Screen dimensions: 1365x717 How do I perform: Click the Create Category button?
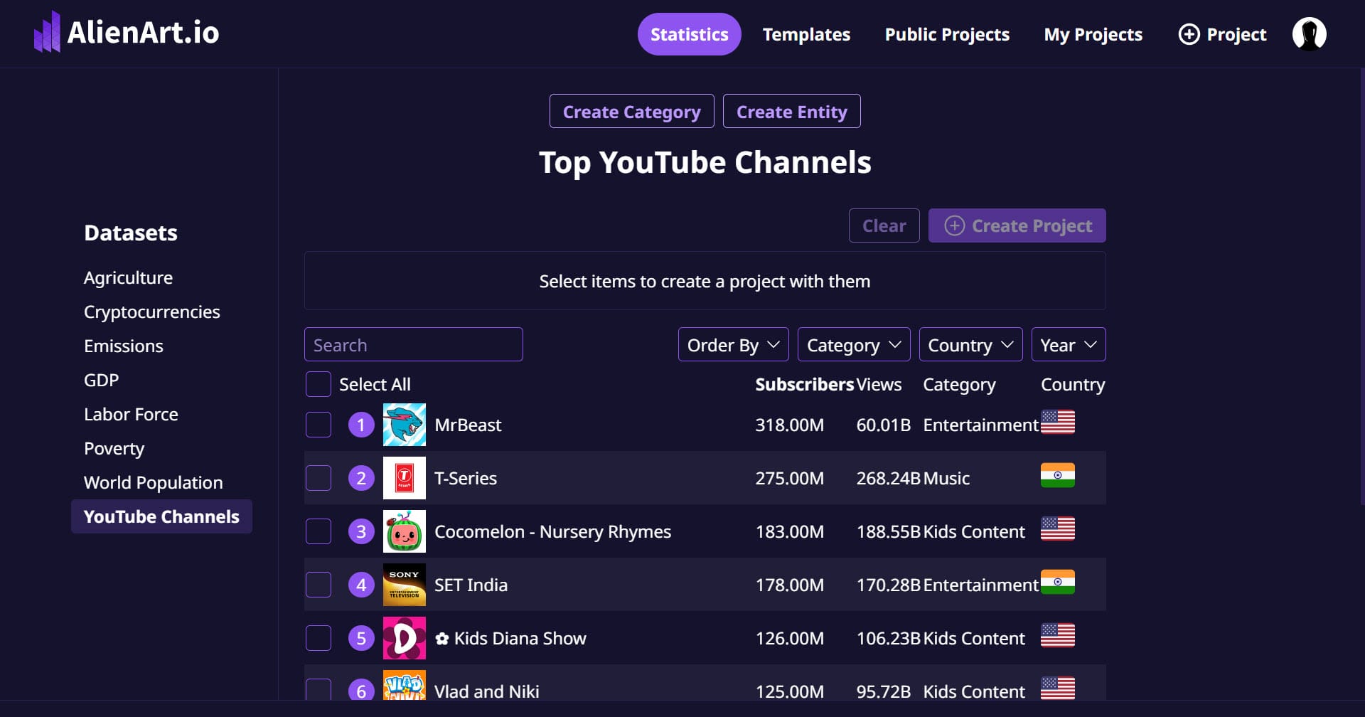tap(631, 111)
